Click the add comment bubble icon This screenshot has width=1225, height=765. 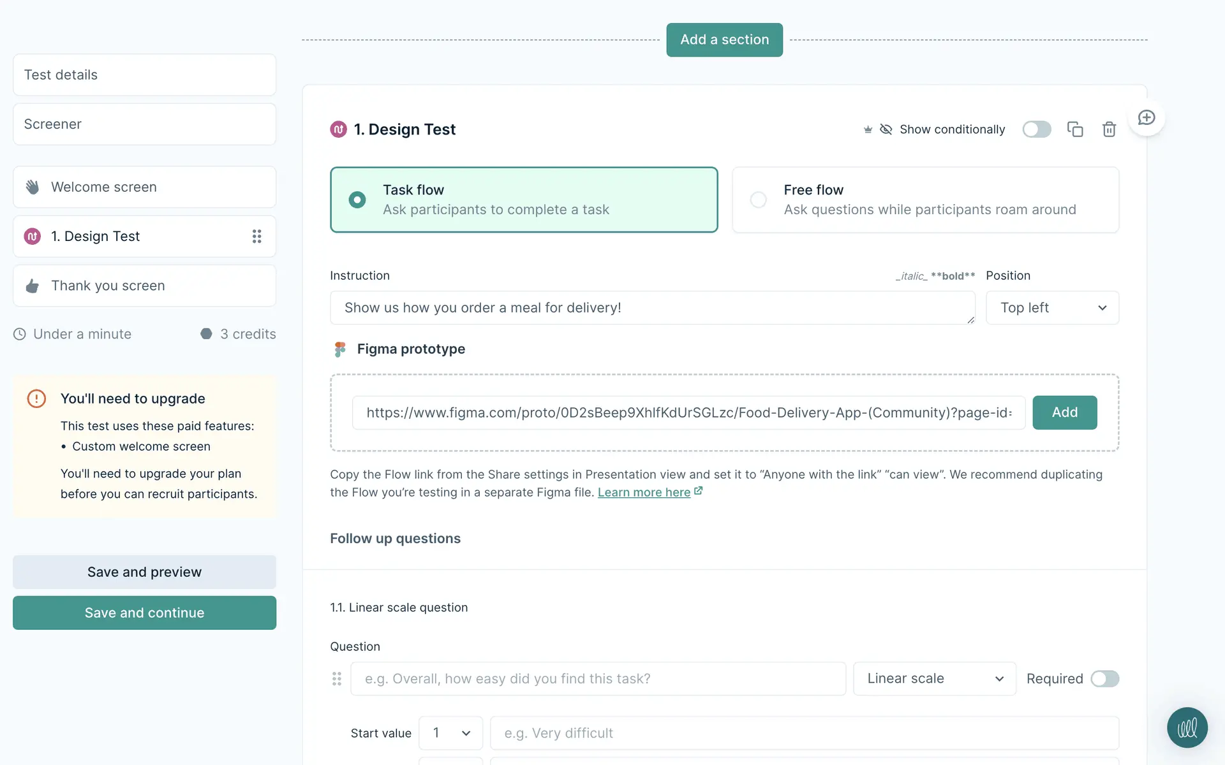(1147, 118)
